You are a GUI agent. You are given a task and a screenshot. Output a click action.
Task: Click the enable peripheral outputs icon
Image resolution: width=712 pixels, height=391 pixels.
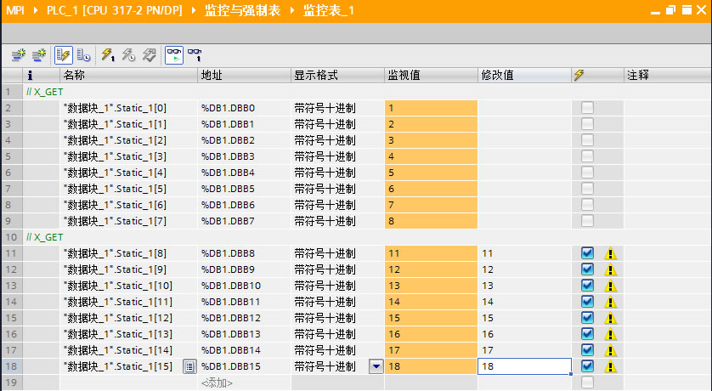(x=149, y=55)
